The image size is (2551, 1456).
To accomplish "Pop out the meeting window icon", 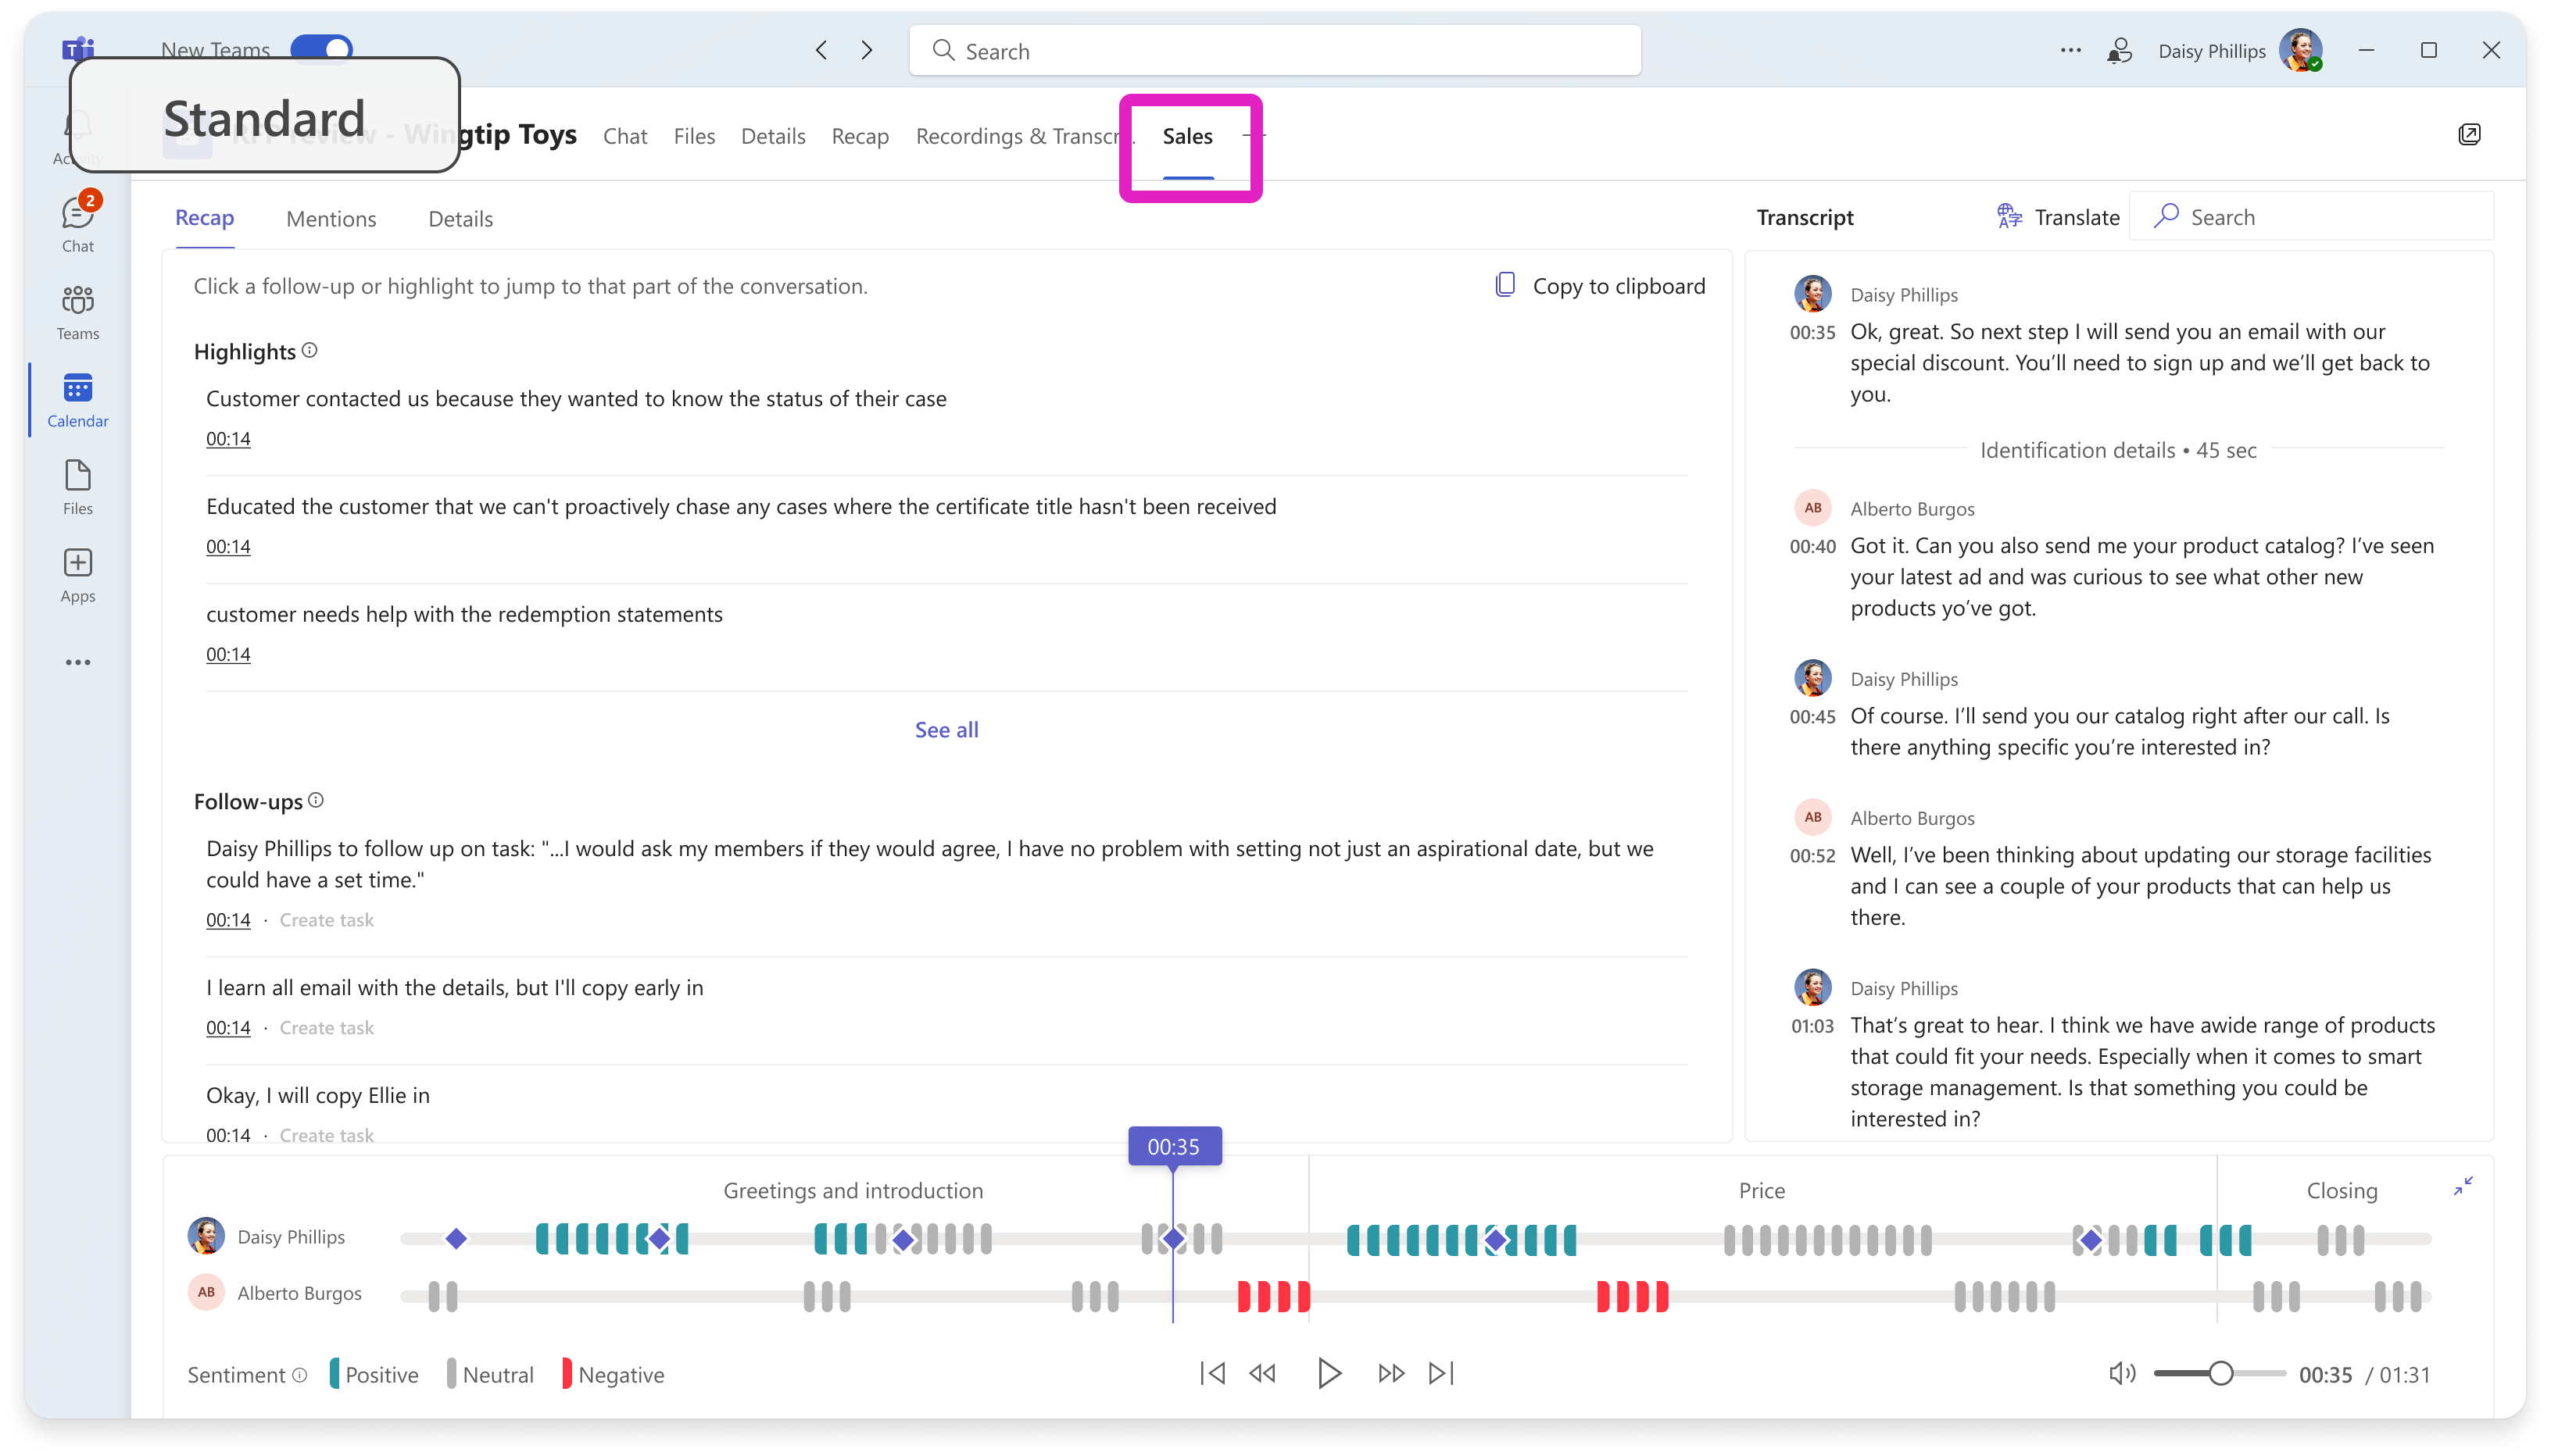I will click(2469, 135).
